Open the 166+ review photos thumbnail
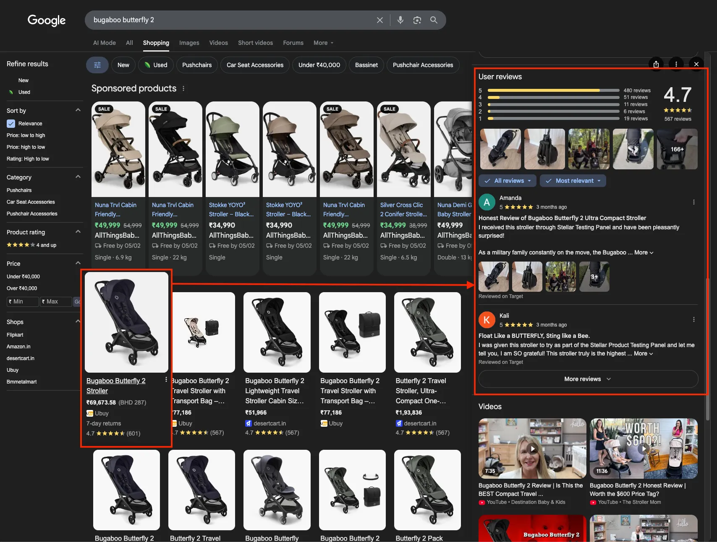 pos(677,149)
